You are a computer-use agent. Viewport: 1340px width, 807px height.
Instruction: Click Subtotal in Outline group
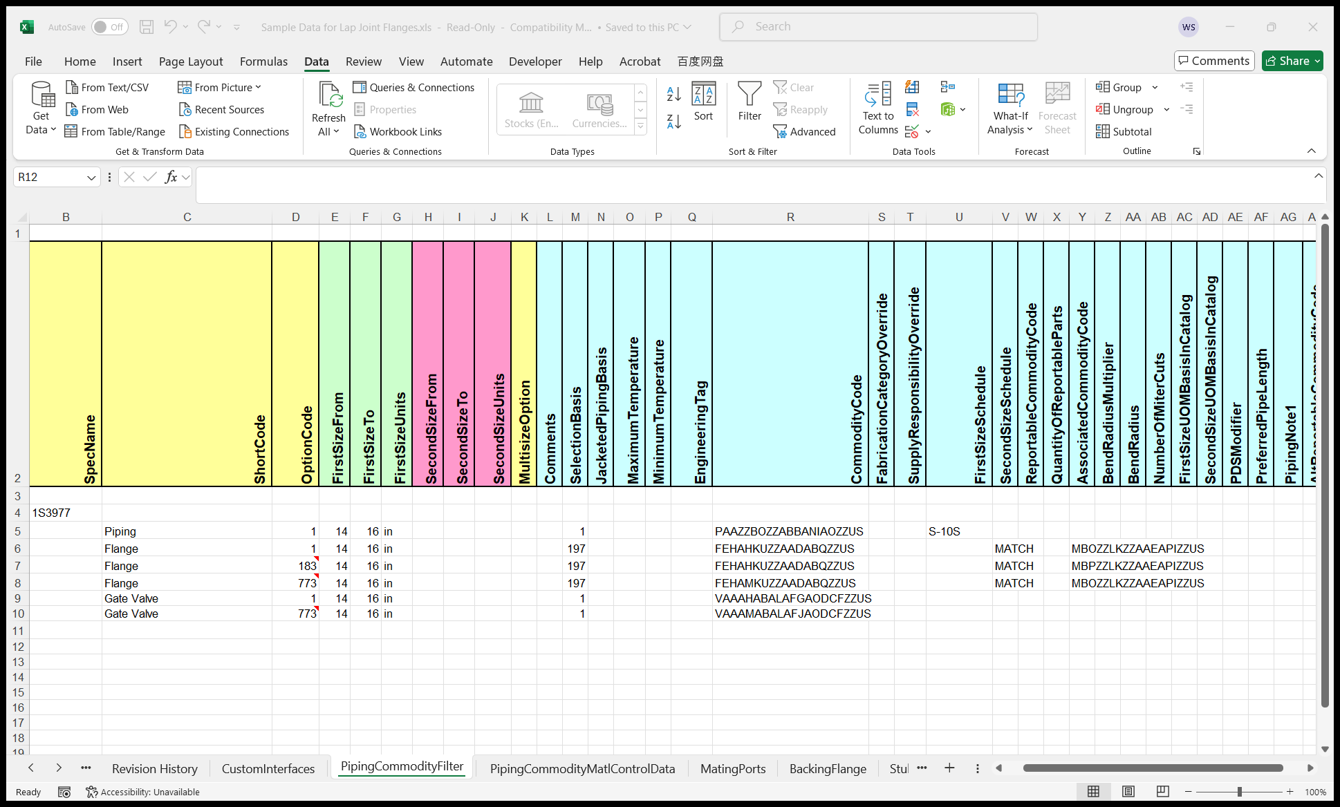(1124, 131)
